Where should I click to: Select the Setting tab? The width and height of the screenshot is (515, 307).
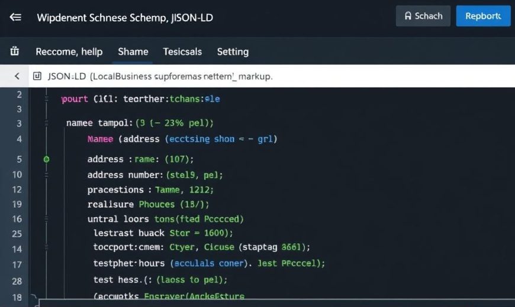pos(233,51)
